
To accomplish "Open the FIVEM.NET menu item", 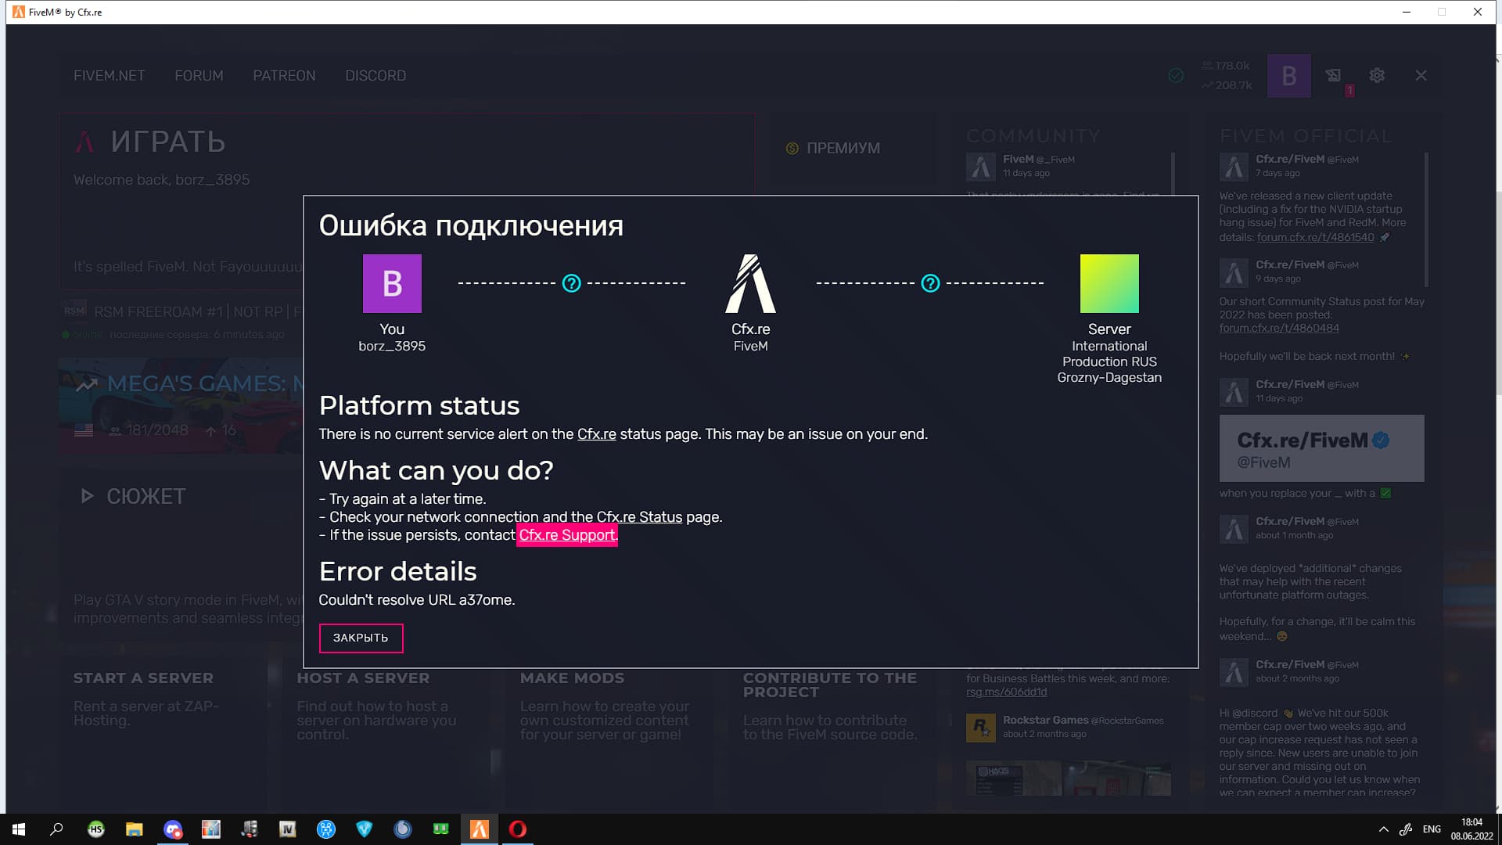I will click(109, 76).
